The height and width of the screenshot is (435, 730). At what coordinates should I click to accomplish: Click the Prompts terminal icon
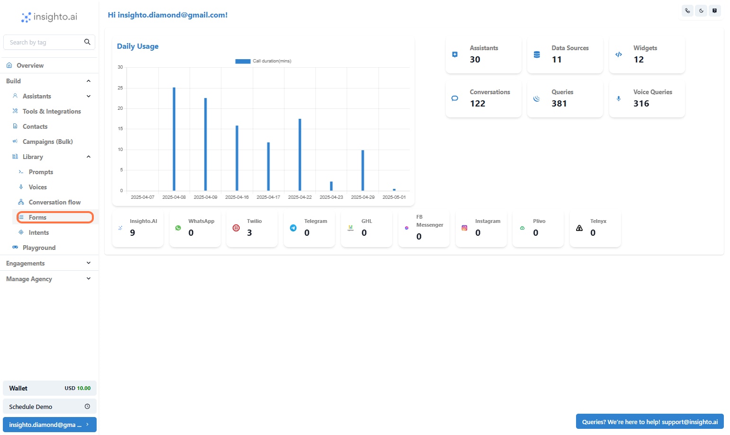21,172
